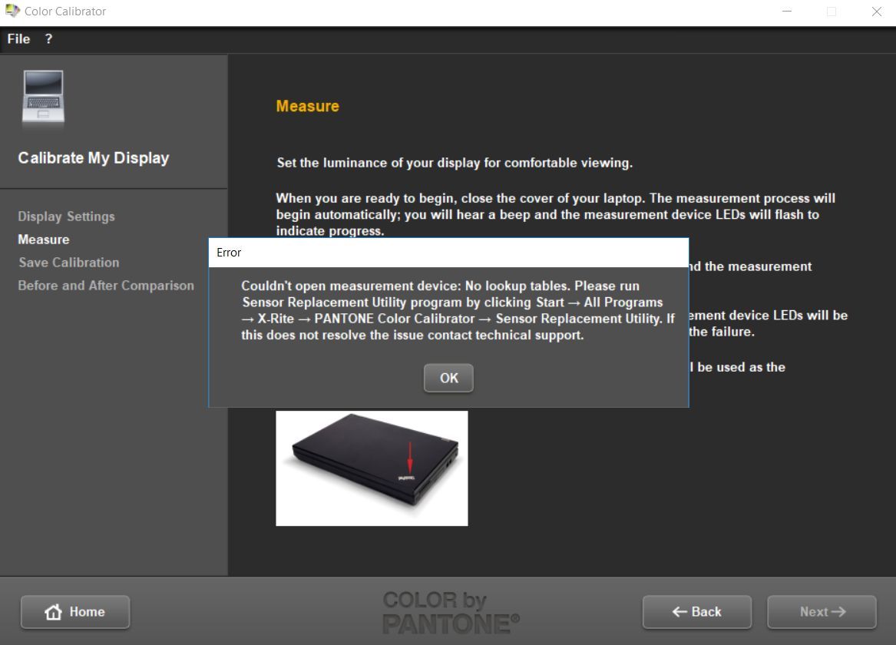Click the Next button

click(x=822, y=612)
